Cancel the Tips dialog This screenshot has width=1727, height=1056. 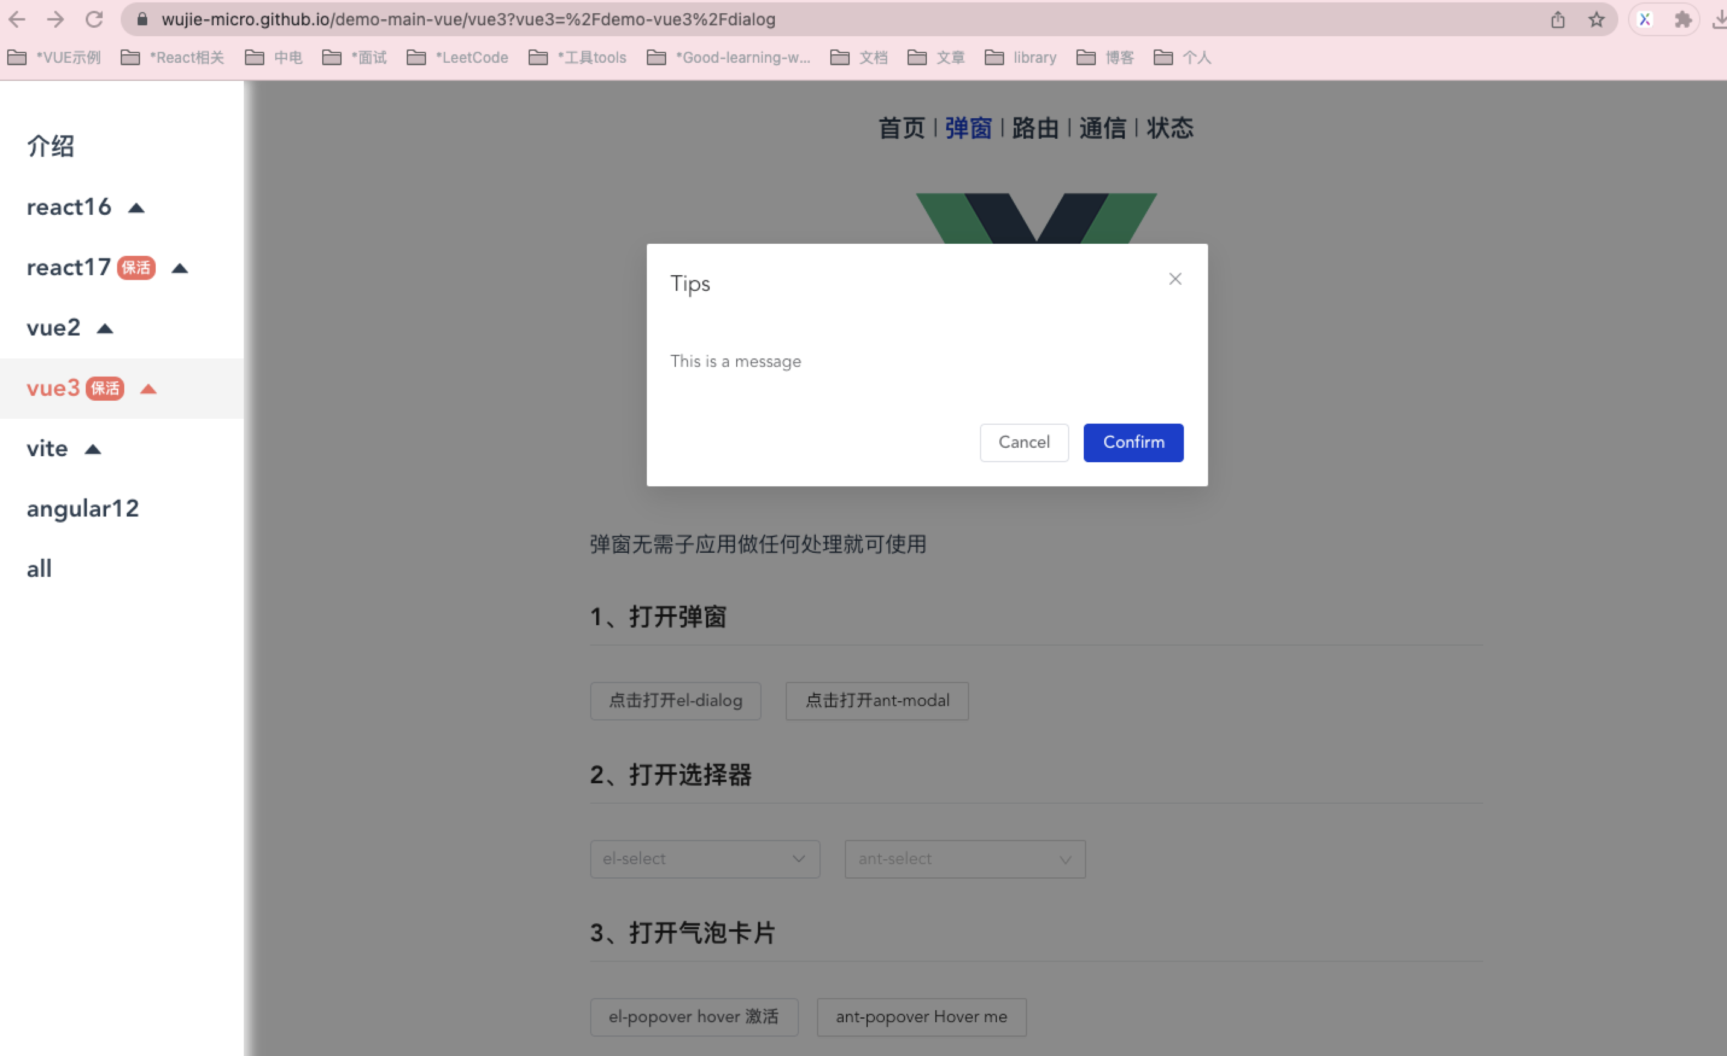pos(1024,442)
